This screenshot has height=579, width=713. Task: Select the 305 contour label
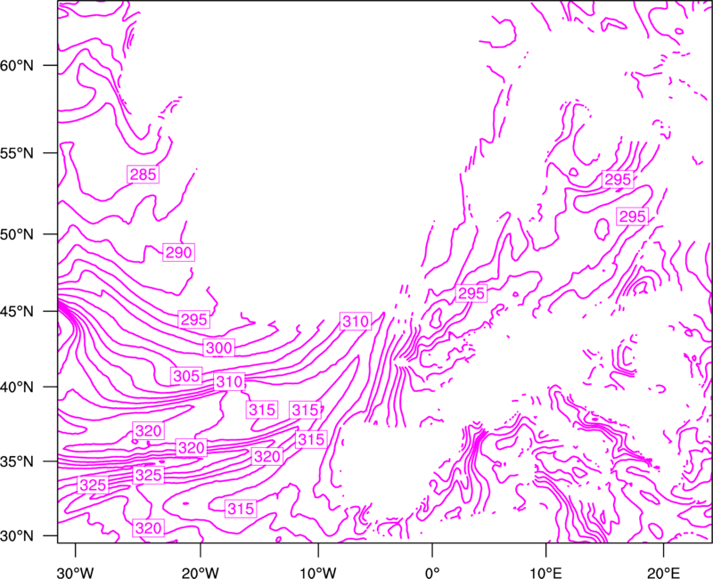coord(187,376)
